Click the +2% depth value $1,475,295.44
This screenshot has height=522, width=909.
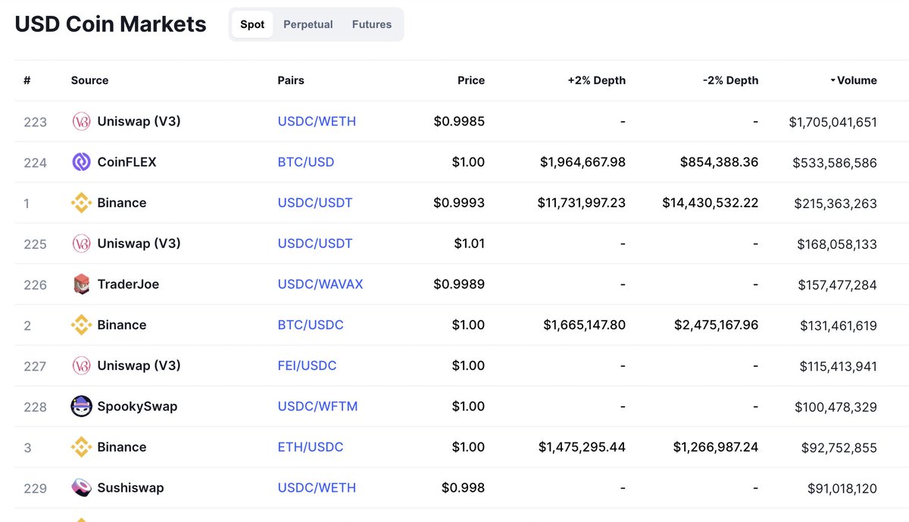point(583,447)
